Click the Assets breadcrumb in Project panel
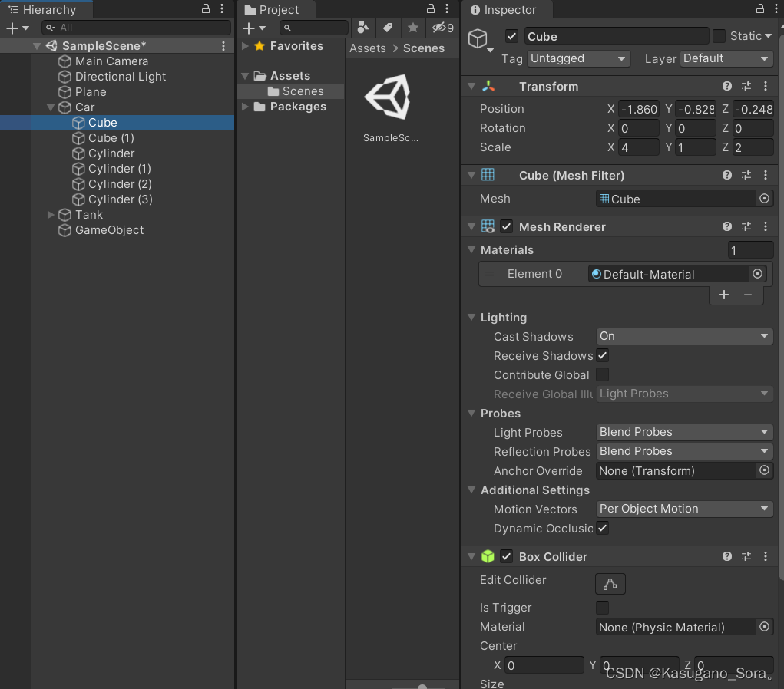The height and width of the screenshot is (689, 784). [x=367, y=48]
